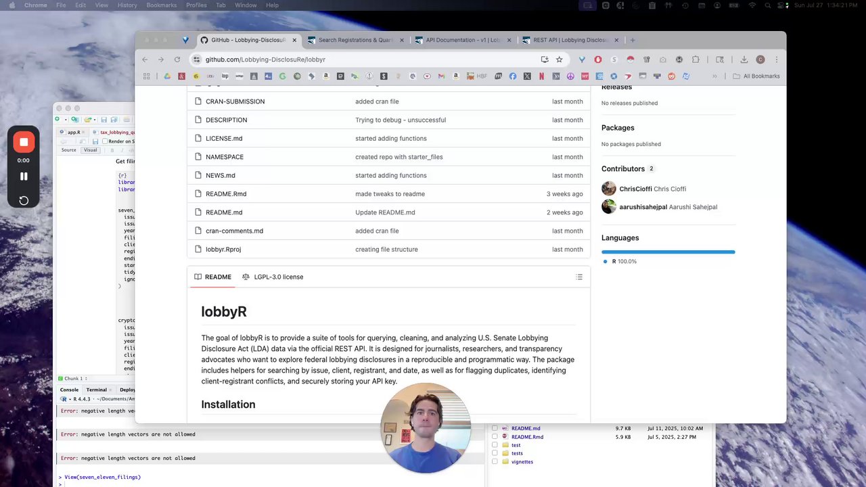Click the presenter webcam bubble
Viewport: 866px width, 487px height.
click(426, 428)
